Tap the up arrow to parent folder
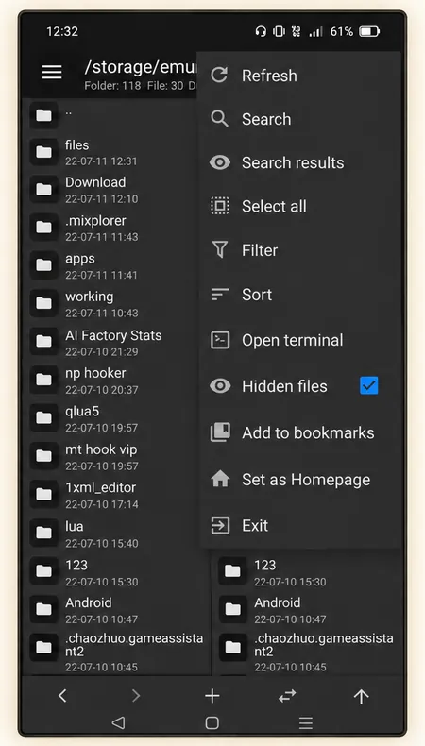This screenshot has height=746, width=425. [361, 697]
